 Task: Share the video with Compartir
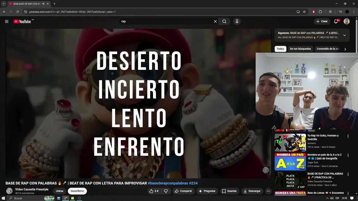183,191
